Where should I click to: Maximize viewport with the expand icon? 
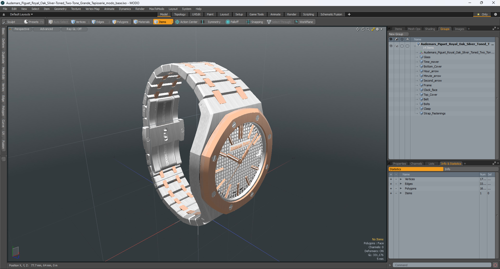(373, 29)
